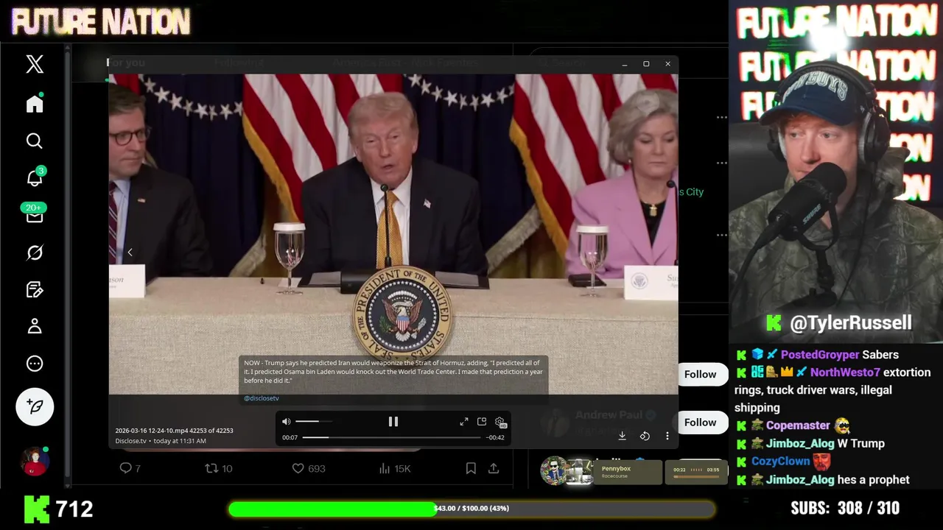Open the X logo home
This screenshot has width=943, height=530.
point(35,64)
